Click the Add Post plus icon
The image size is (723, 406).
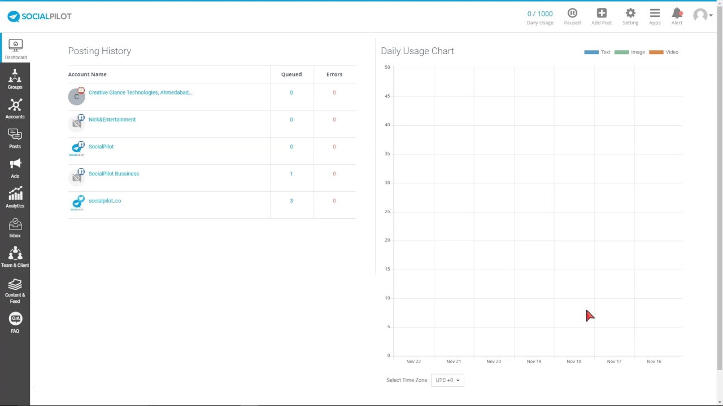(x=601, y=16)
